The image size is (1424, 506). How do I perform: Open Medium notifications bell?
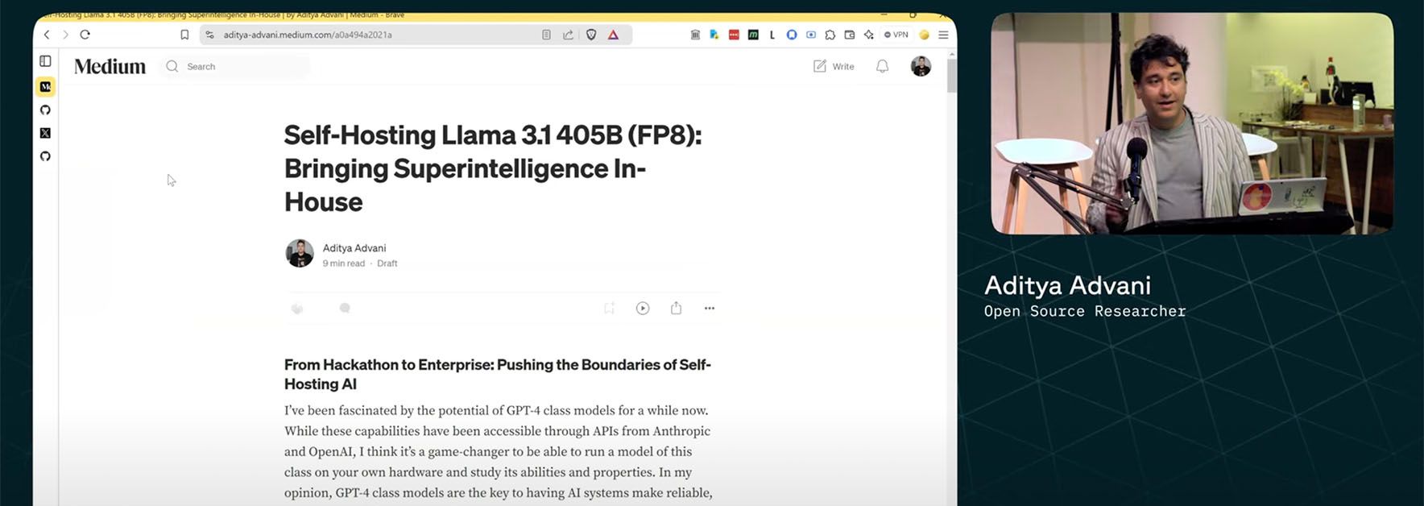click(x=883, y=66)
